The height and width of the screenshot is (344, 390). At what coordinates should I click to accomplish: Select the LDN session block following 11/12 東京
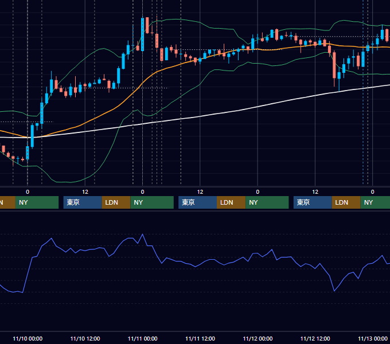[346, 202]
